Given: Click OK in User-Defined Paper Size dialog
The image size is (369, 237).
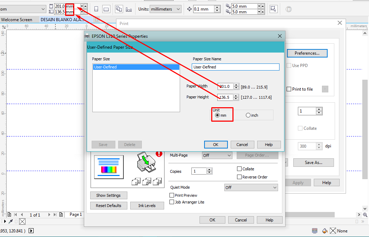Looking at the screenshot, I should pos(216,145).
